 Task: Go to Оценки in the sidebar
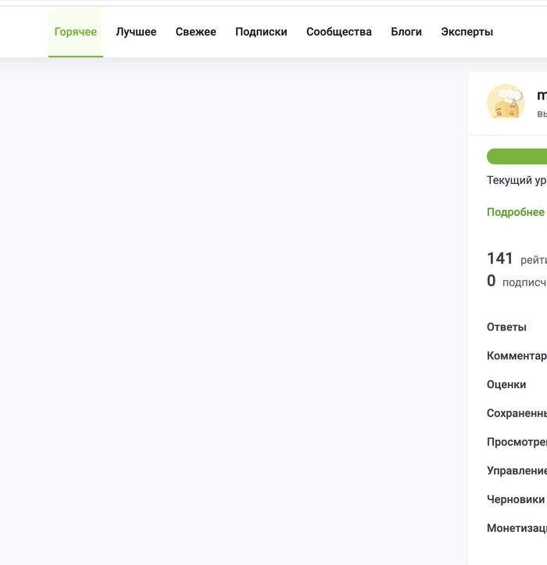pos(506,384)
